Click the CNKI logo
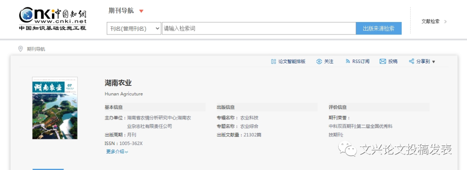467x170 pixels. (x=53, y=19)
